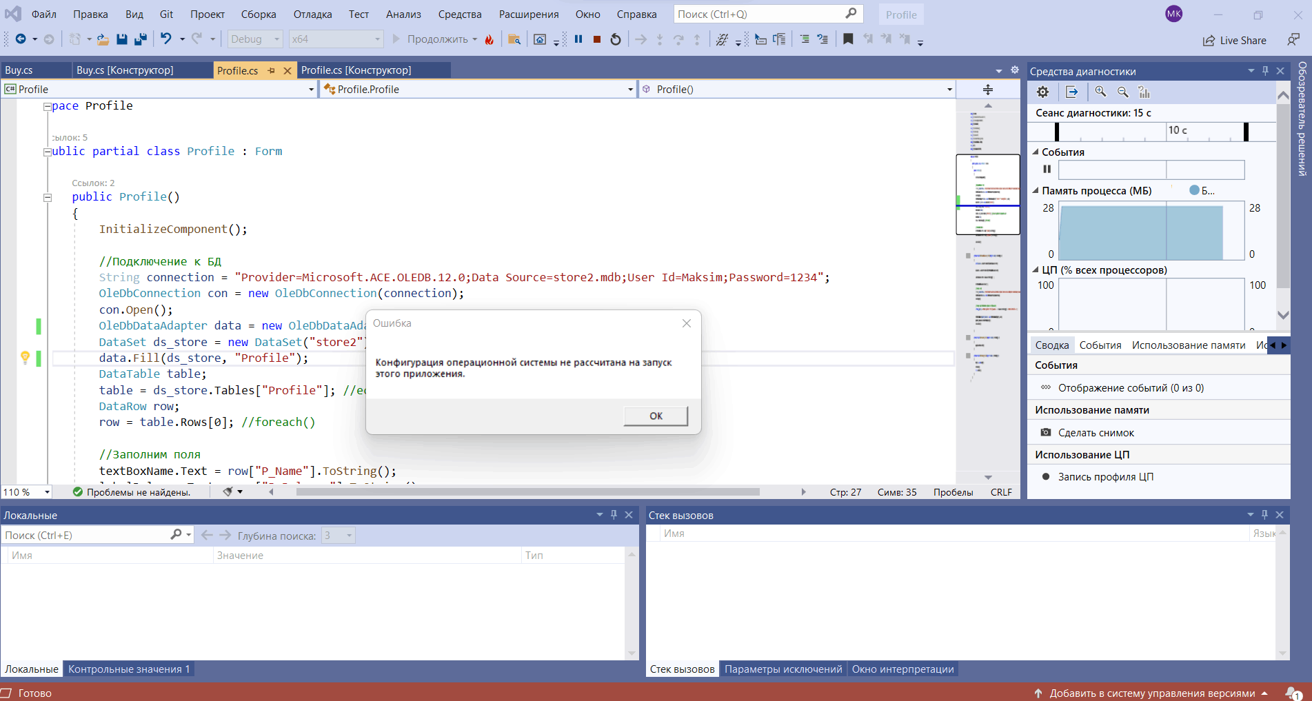
Task: Click the Open File folder icon
Action: 103,39
